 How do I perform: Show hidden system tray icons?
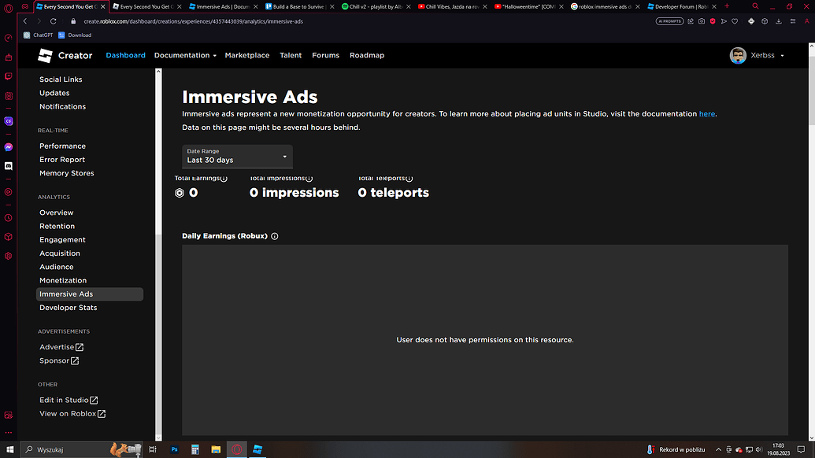click(718, 449)
